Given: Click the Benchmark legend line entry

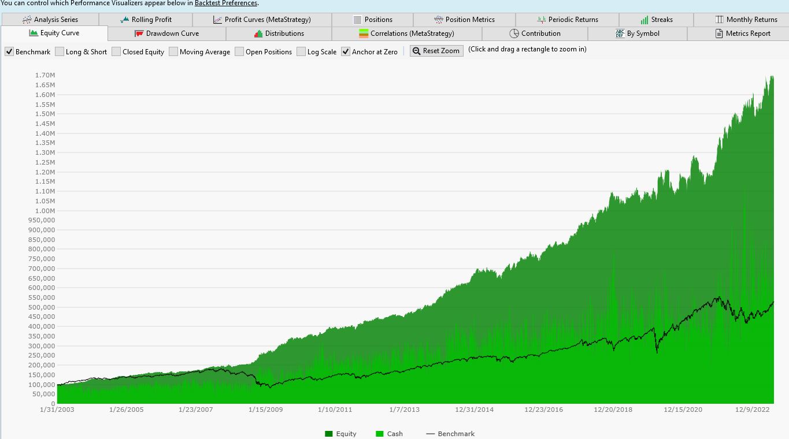Looking at the screenshot, I should pyautogui.click(x=450, y=434).
